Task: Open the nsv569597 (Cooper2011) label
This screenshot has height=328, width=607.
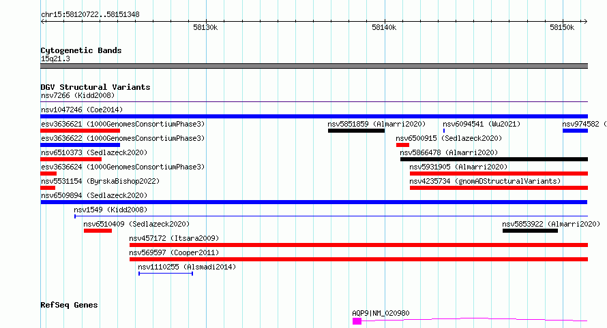Action: tap(174, 252)
